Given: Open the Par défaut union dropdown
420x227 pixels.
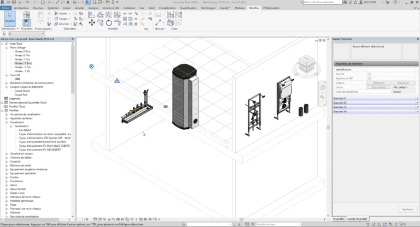Looking at the screenshot, I should coord(404,87).
